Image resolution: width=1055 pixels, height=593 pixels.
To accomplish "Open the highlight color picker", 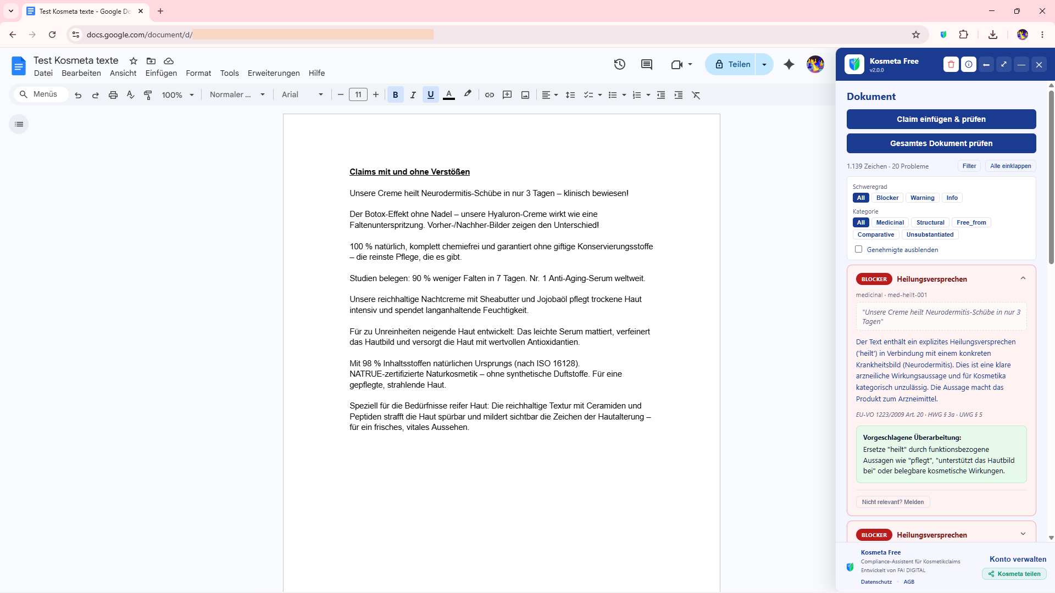I will point(467,95).
